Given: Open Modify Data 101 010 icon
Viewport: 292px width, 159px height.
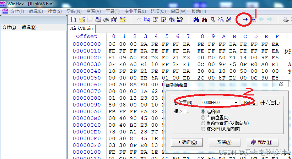Looking at the screenshot, I should click(x=180, y=19).
